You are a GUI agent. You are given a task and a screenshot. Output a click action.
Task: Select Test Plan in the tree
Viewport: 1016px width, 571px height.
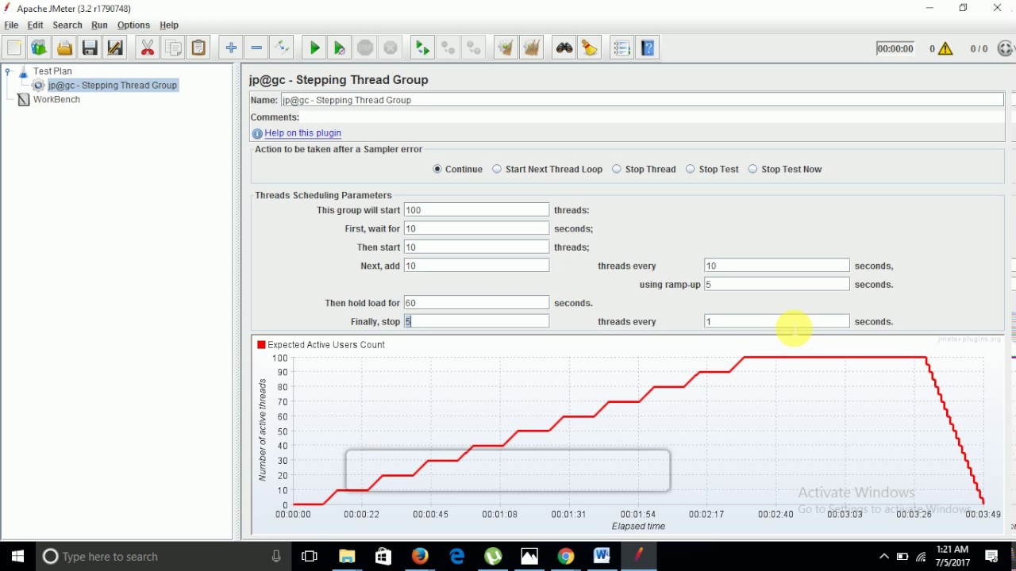52,71
